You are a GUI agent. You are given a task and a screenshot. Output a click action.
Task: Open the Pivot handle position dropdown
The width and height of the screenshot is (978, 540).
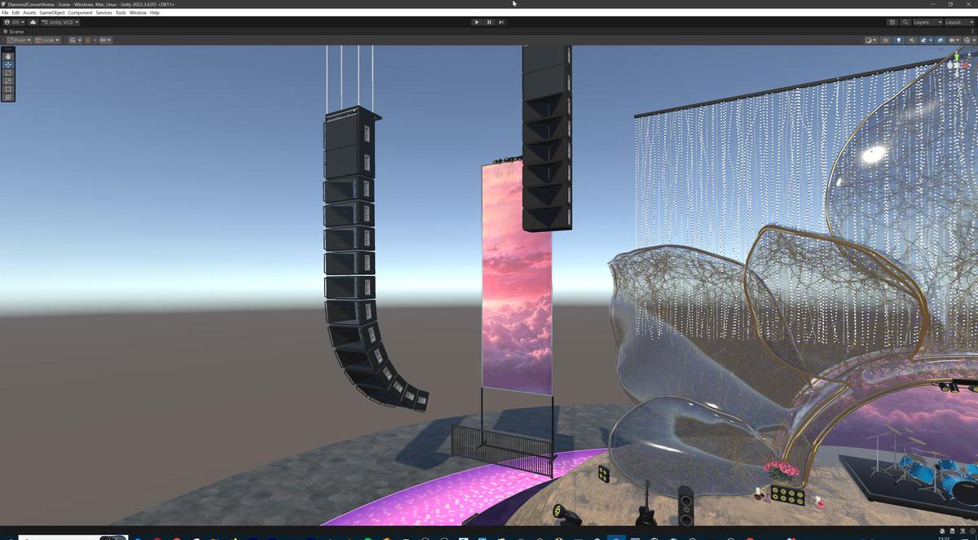point(19,40)
